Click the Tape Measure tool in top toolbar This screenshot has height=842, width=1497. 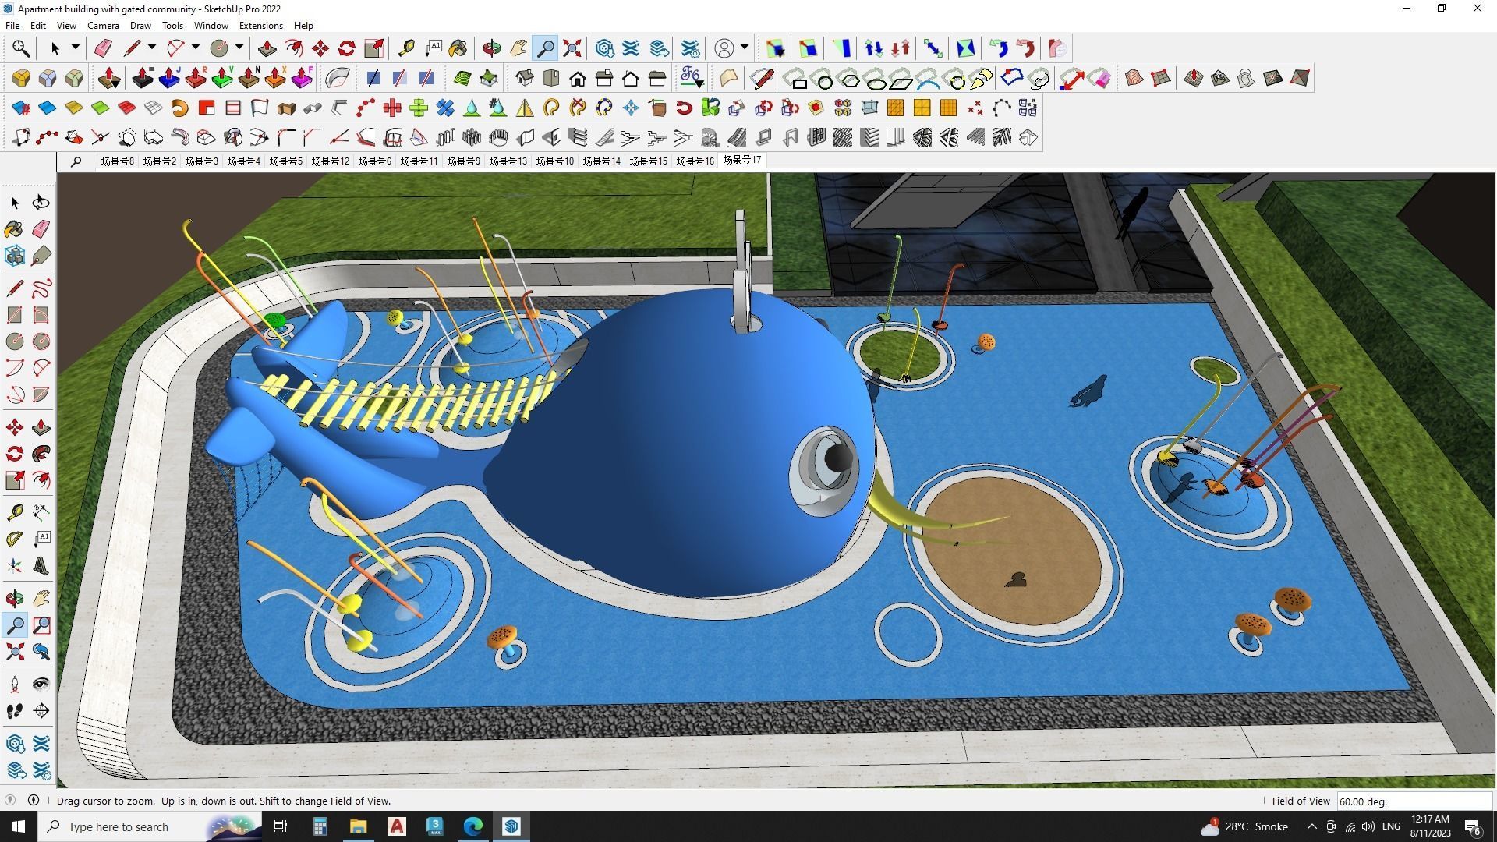click(406, 48)
